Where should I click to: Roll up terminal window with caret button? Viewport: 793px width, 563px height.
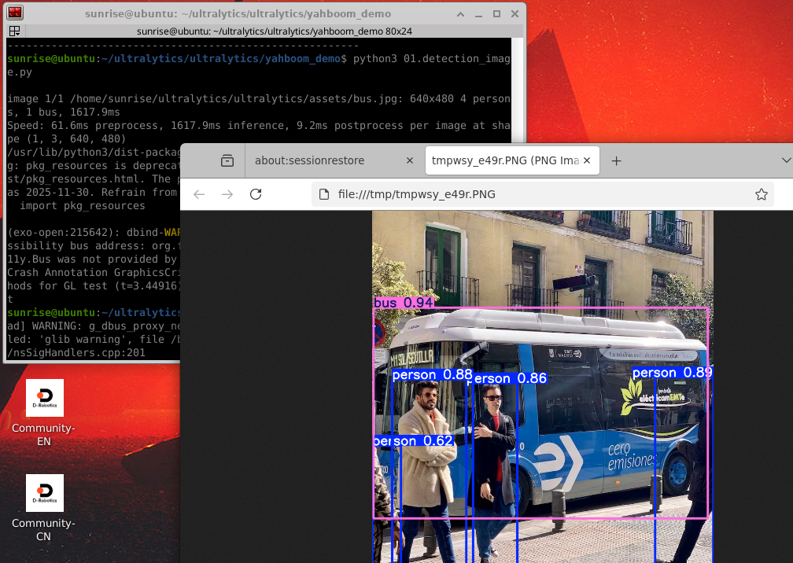(x=460, y=13)
